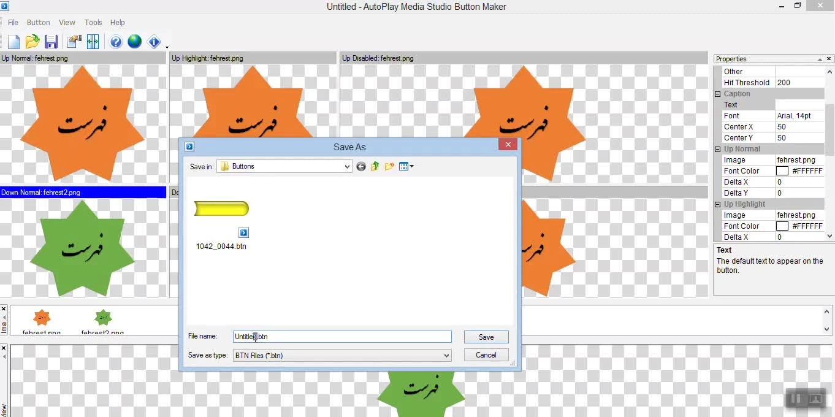Viewport: 835px width, 417px height.
Task: Click the Up One Level folder icon
Action: (375, 166)
